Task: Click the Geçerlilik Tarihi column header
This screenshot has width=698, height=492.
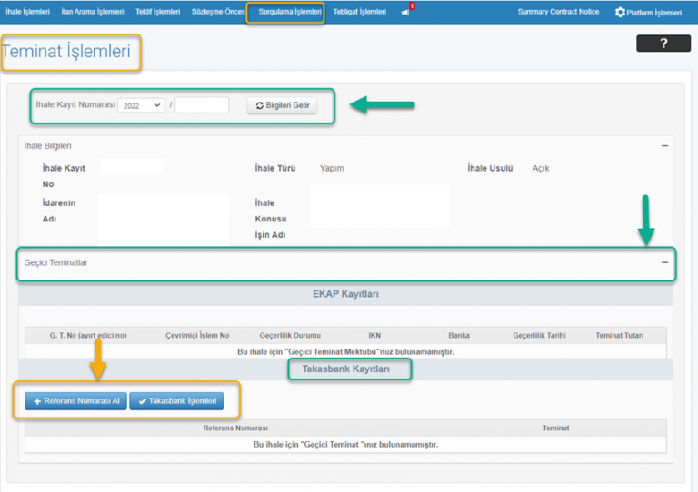Action: tap(539, 335)
